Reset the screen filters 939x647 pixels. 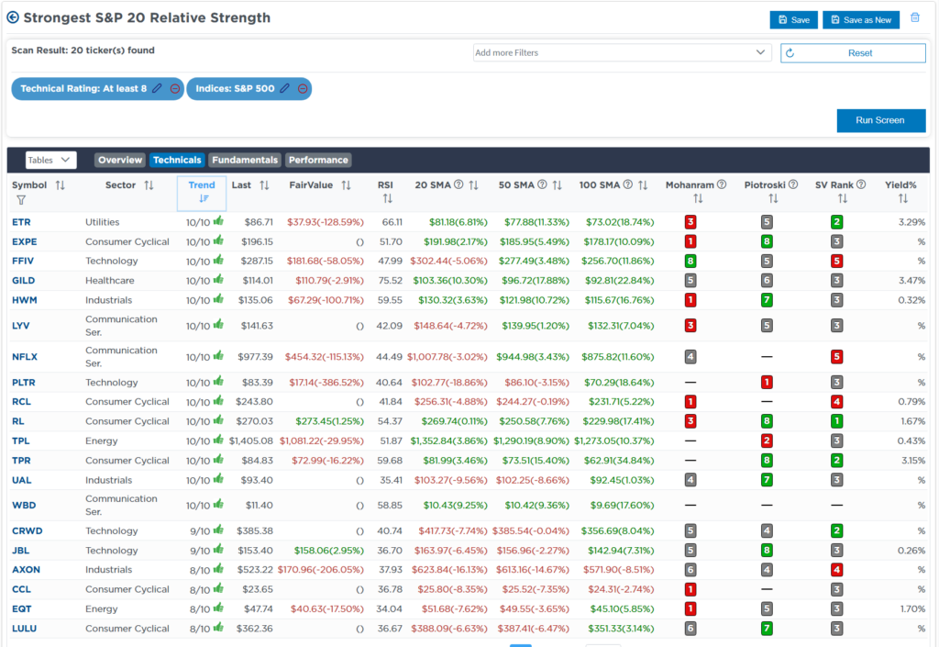[853, 53]
